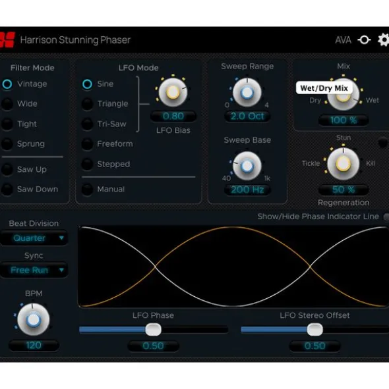Click the LFO Phase 0.50 value field
Viewport: 389px width, 389px height.
click(x=153, y=346)
